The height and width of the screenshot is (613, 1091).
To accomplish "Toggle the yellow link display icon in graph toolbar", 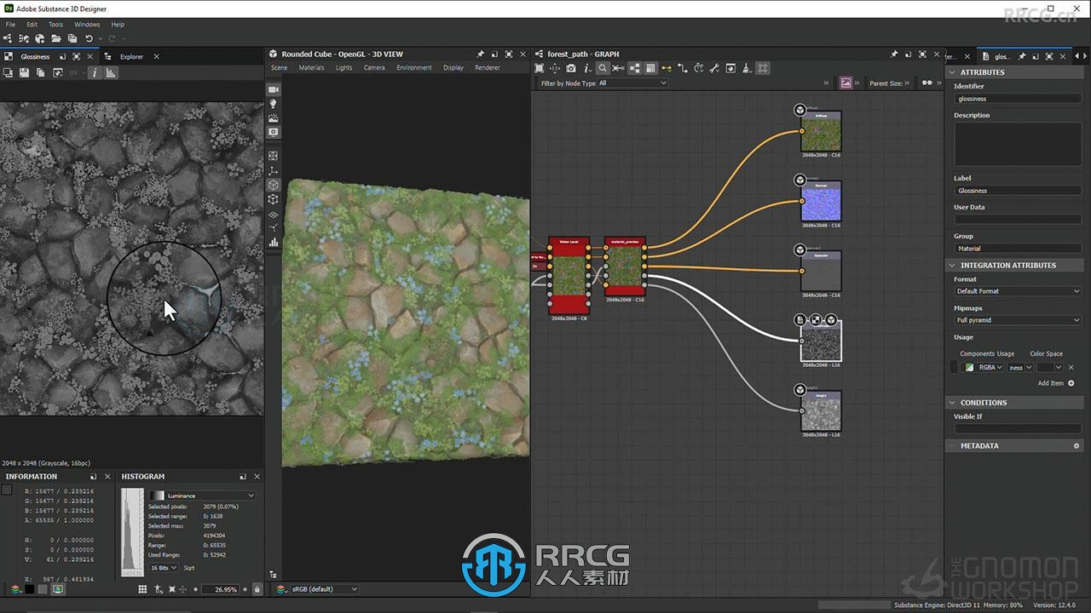I will [x=667, y=68].
